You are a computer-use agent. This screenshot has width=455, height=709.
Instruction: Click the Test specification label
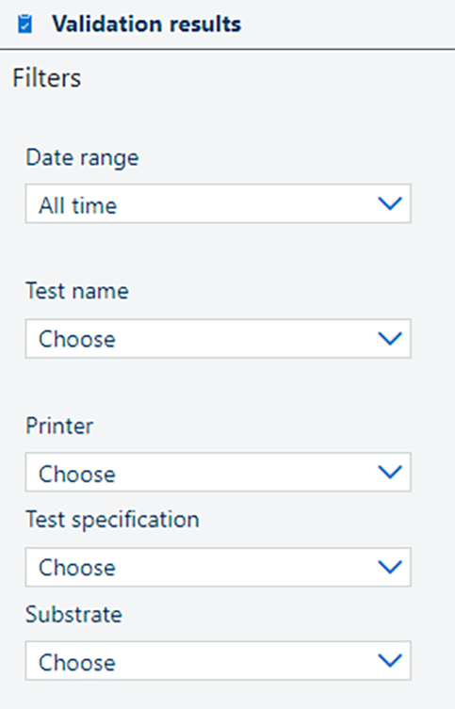pyautogui.click(x=113, y=520)
